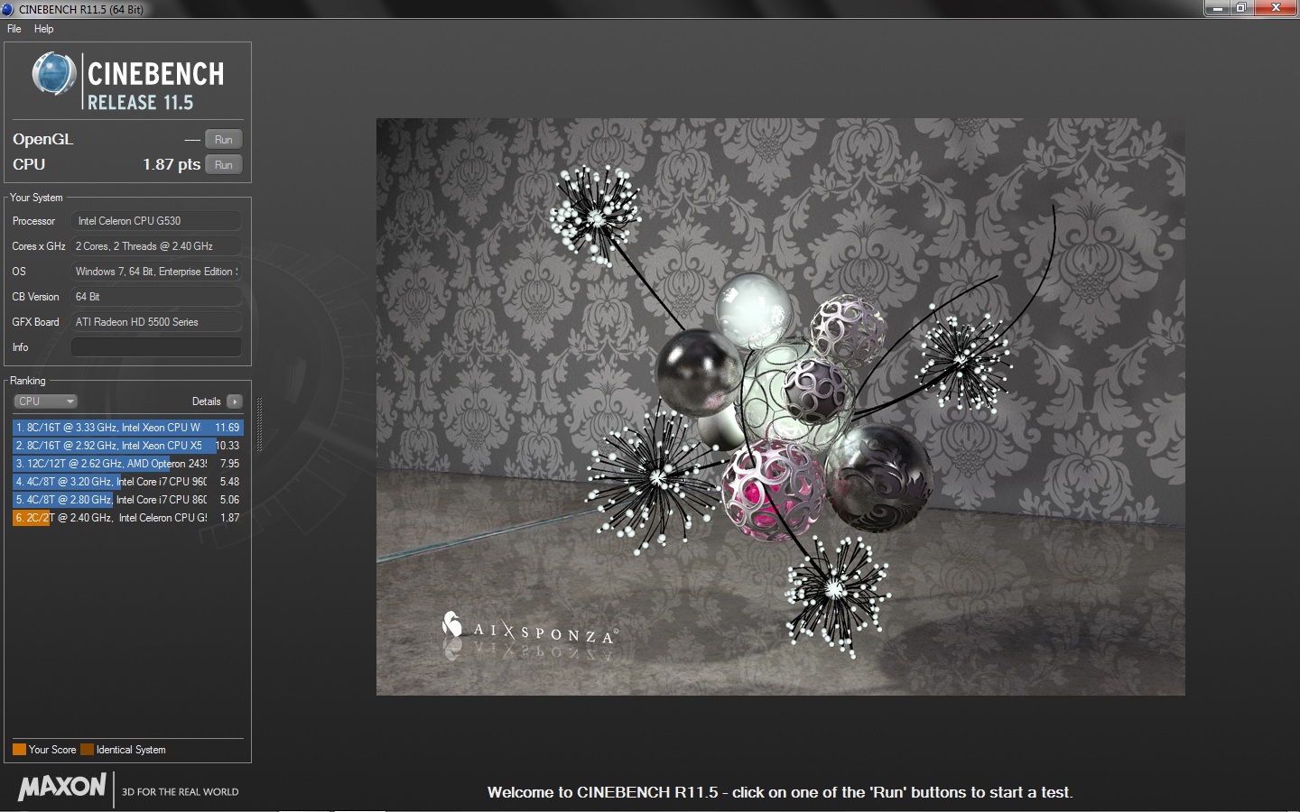Select the Cores x GHz value field
Image resolution: width=1300 pixels, height=812 pixels.
156,246
